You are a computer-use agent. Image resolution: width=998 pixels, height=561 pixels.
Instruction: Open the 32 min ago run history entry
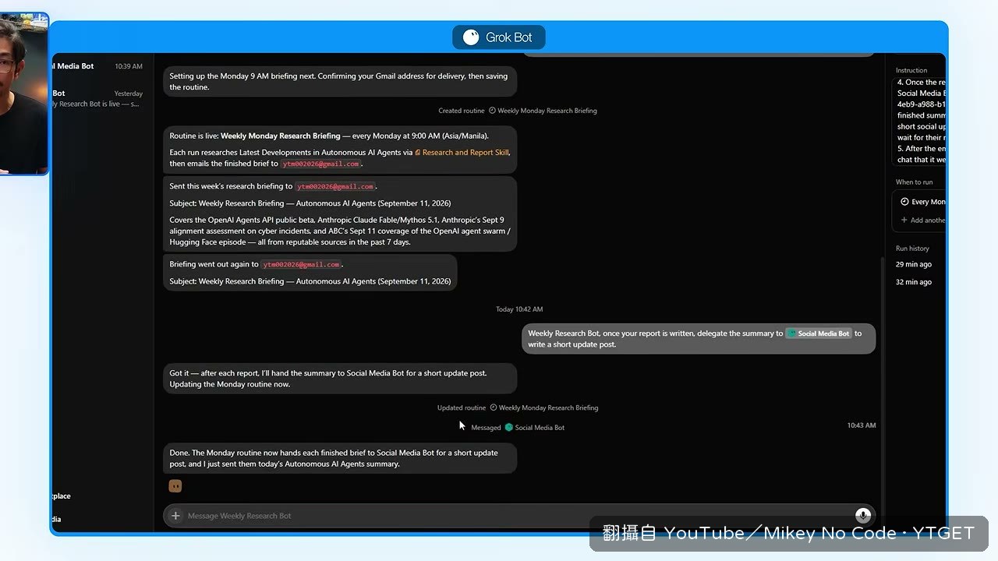pyautogui.click(x=914, y=282)
